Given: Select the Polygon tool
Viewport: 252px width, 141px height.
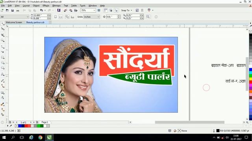Looking at the screenshot, I should [3, 68].
